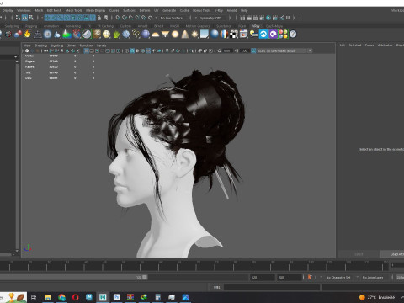Open the V-Ray frame buffer shelf icon
This screenshot has width=404, height=303.
[243, 35]
